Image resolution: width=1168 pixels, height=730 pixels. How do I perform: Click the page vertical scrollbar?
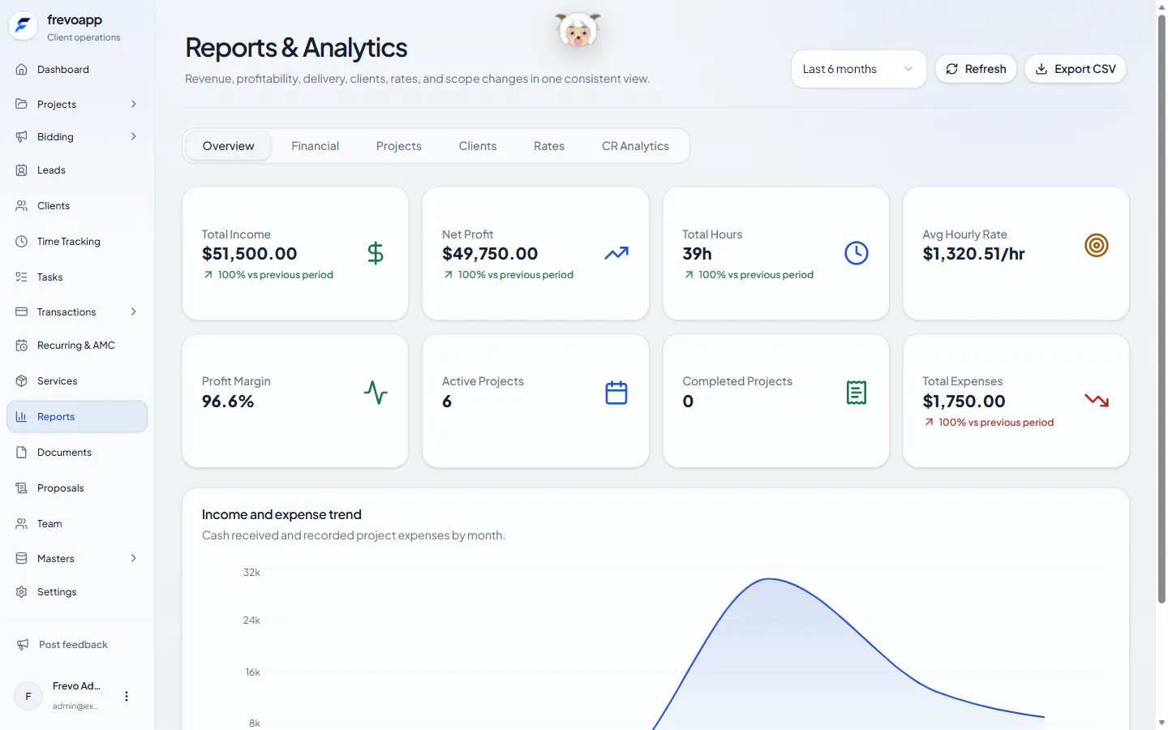[x=1162, y=308]
